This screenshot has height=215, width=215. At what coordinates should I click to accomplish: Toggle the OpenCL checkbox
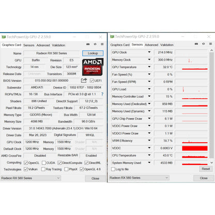point(26,163)
